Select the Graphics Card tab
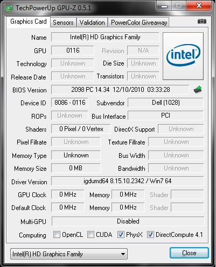 (x=29, y=21)
